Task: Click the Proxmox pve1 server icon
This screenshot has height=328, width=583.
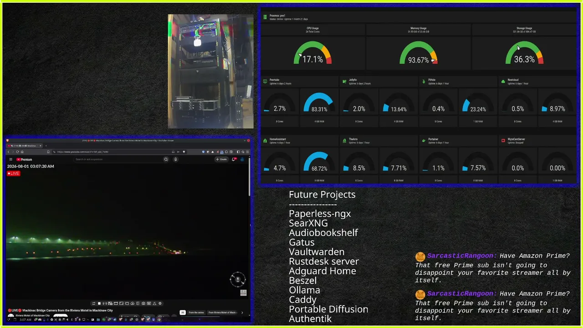Action: [265, 17]
